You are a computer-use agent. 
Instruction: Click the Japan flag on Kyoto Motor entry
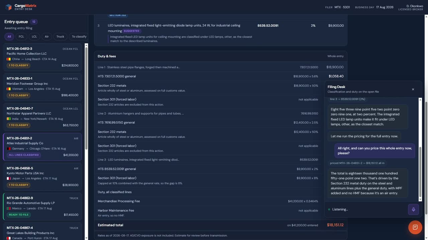9,178
